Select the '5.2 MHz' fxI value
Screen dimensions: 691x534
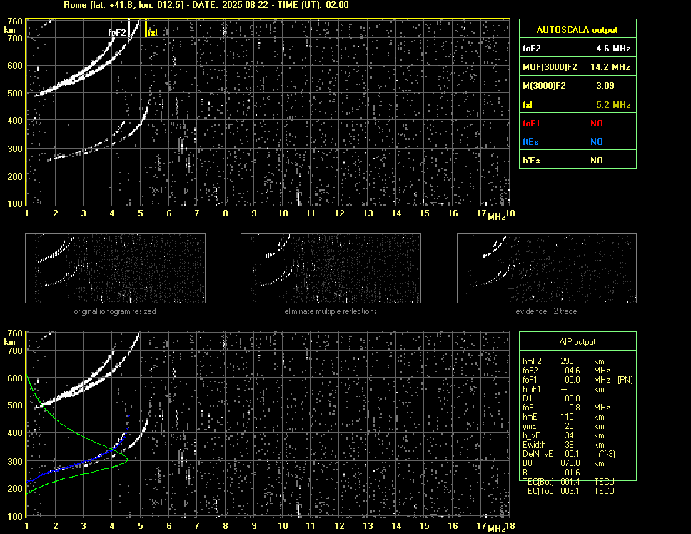pyautogui.click(x=613, y=105)
